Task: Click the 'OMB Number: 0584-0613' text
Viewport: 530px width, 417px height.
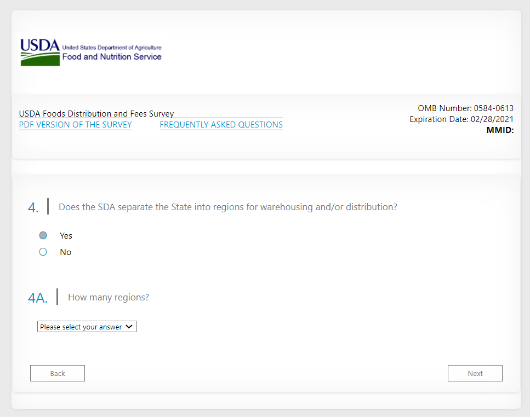Action: tap(465, 108)
